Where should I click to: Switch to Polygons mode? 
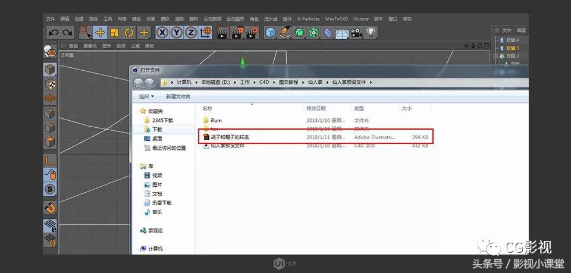pyautogui.click(x=50, y=142)
